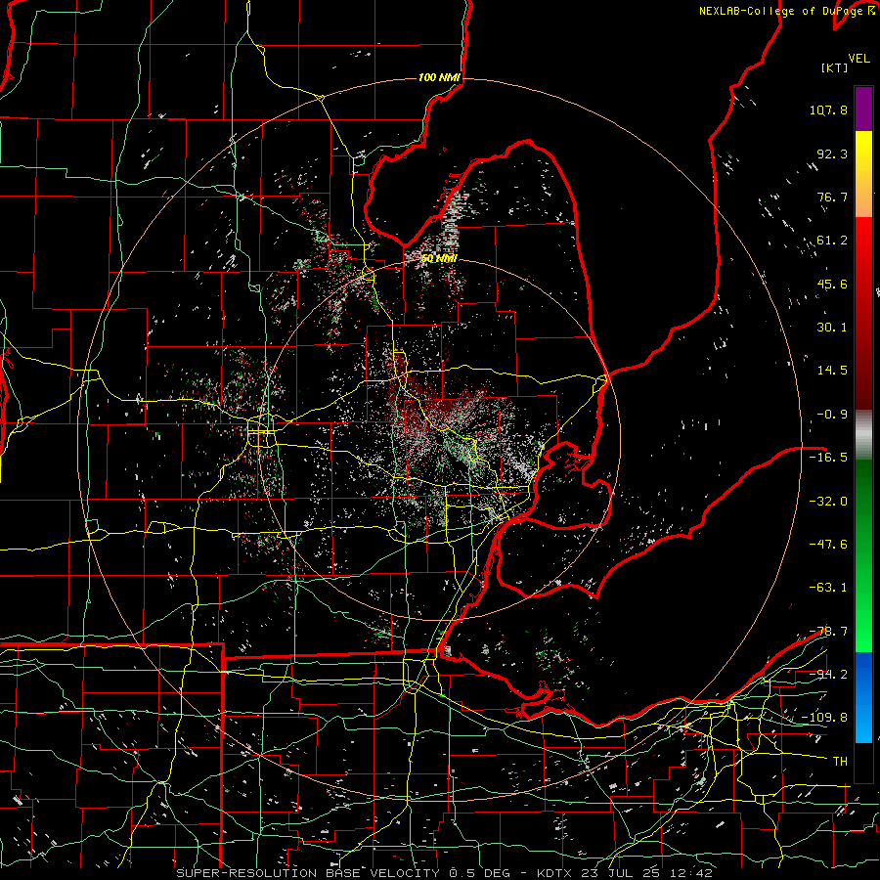This screenshot has height=880, width=880.
Task: Click the TH threshold label
Action: tap(840, 762)
